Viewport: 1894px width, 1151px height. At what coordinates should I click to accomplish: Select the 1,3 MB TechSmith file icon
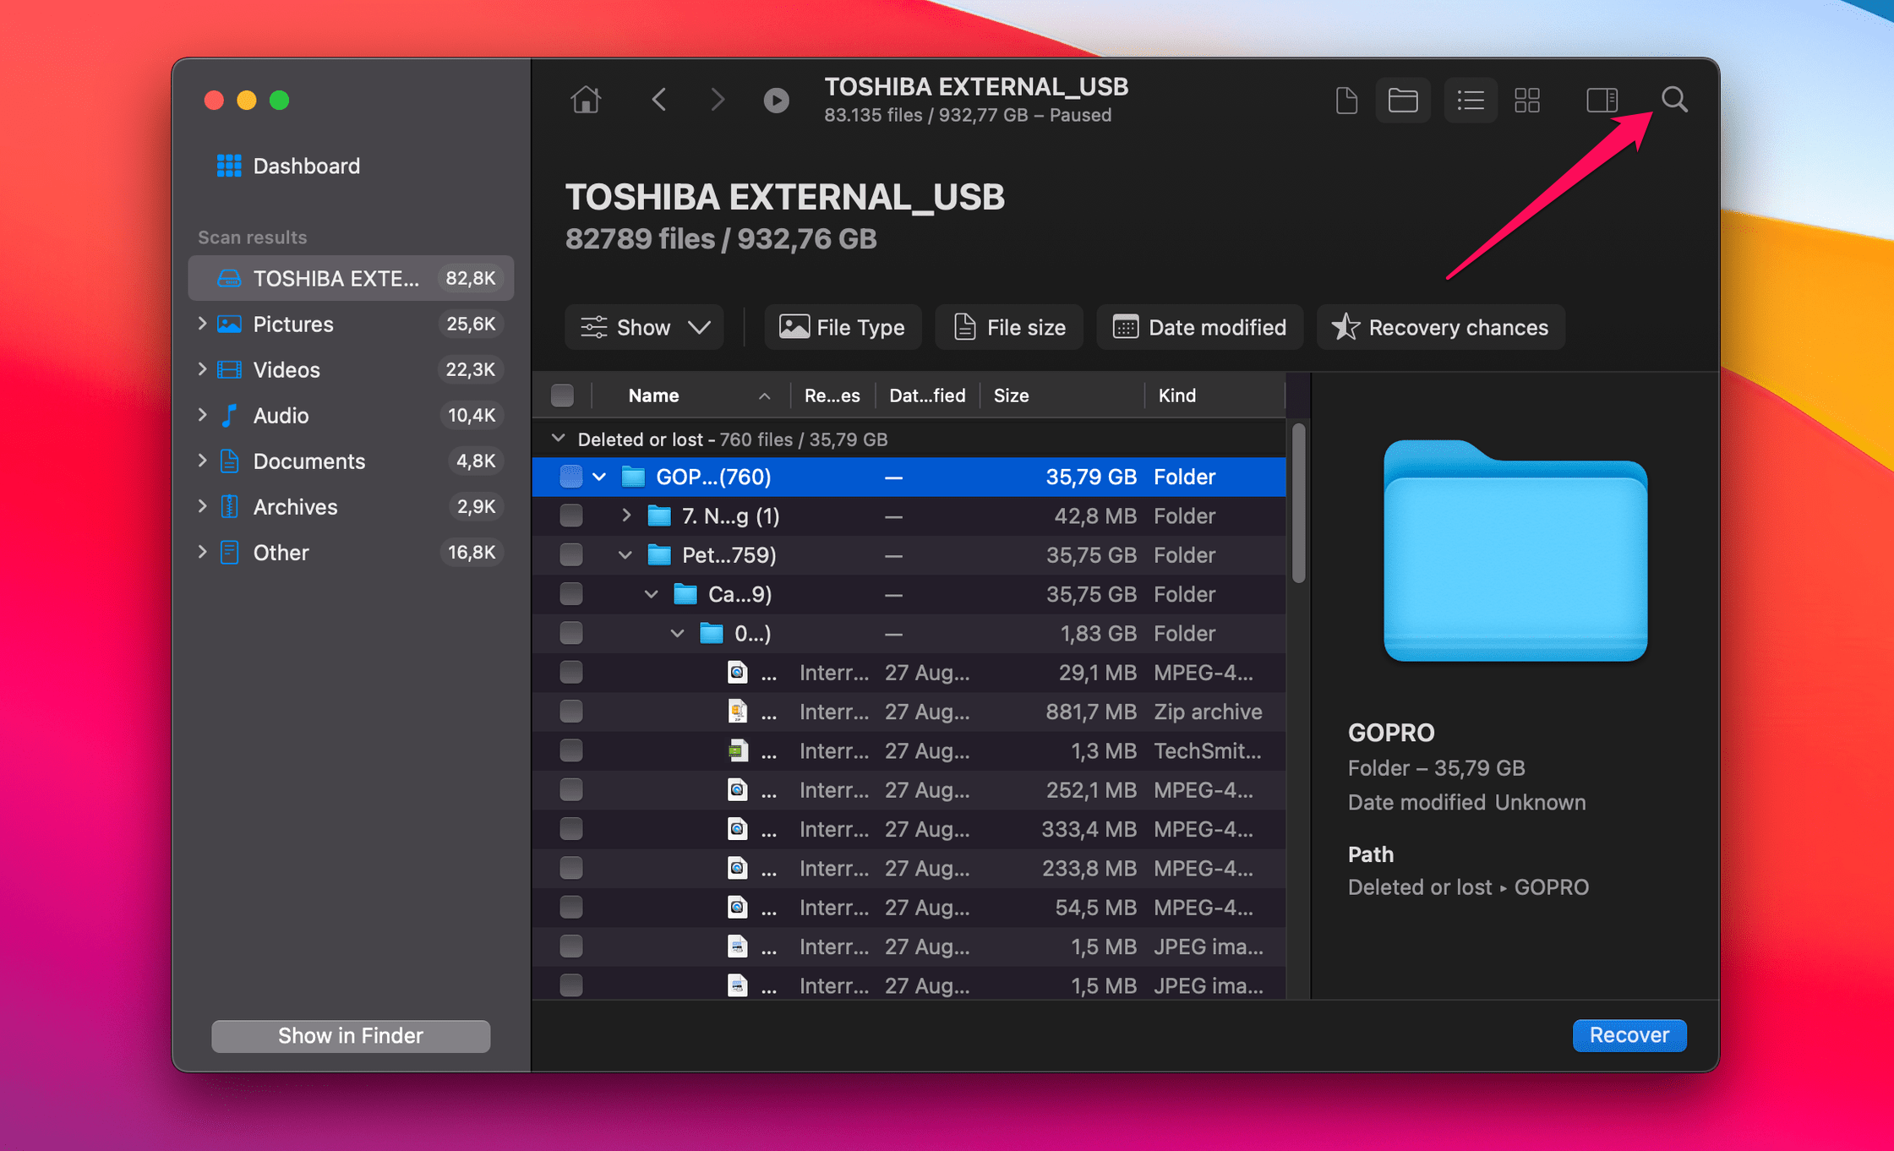[x=738, y=750]
